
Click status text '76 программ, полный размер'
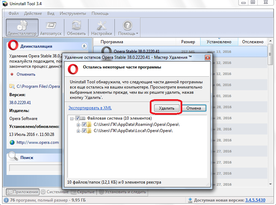click(39, 200)
